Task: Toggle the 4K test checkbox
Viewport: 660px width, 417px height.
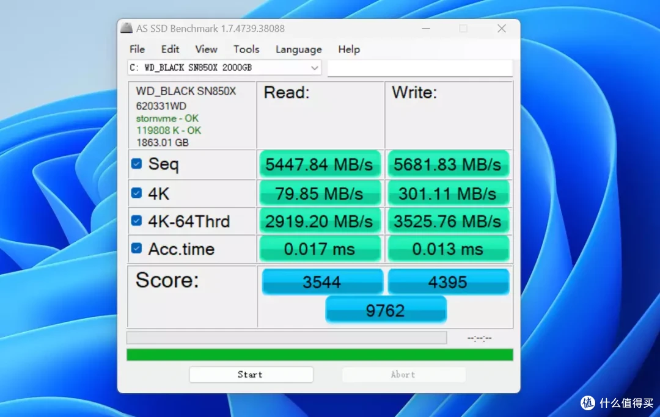Action: point(136,193)
